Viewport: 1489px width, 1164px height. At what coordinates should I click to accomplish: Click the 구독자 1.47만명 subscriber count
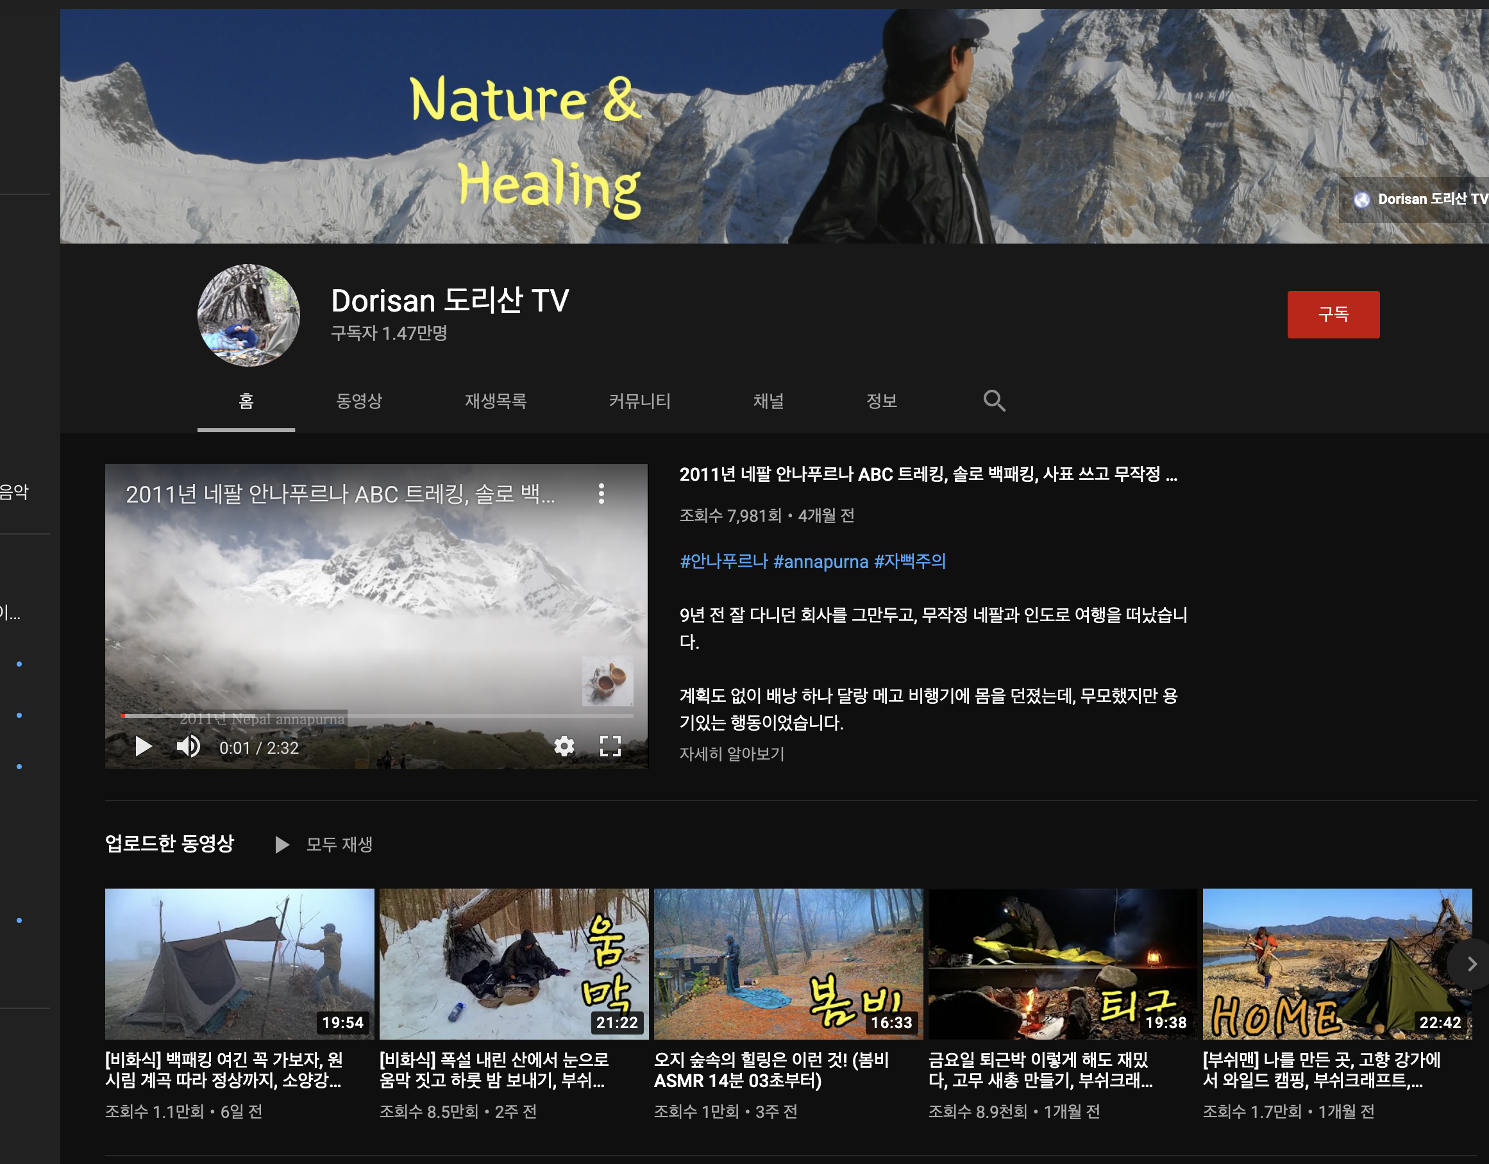pos(389,333)
